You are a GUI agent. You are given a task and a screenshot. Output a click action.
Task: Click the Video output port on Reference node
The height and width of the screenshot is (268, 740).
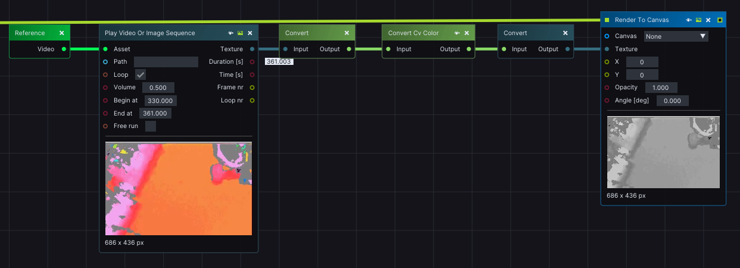tap(64, 49)
